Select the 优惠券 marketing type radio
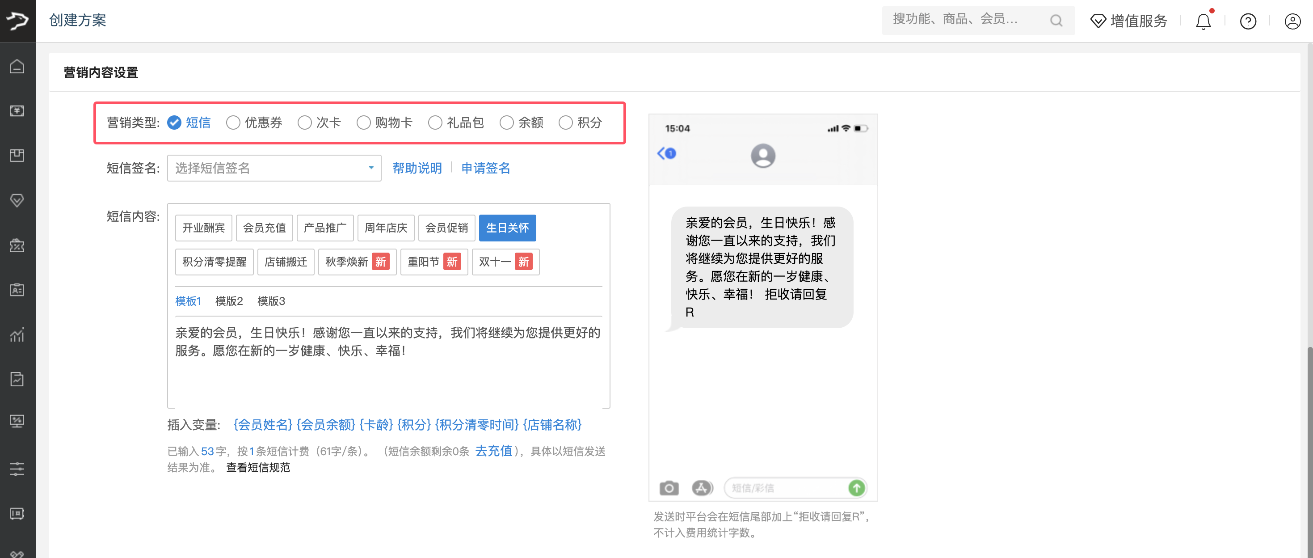Image resolution: width=1313 pixels, height=558 pixels. click(x=233, y=123)
